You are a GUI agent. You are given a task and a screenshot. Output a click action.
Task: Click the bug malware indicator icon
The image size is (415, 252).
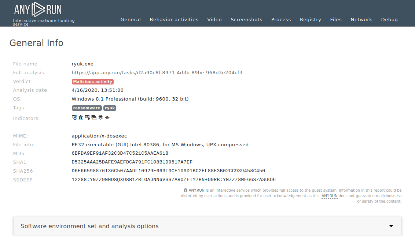point(80,117)
